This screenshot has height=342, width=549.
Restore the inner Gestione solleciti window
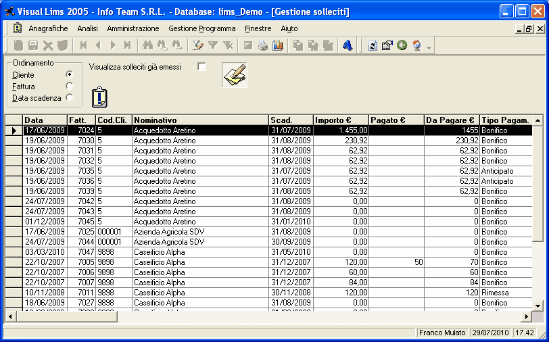[529, 29]
